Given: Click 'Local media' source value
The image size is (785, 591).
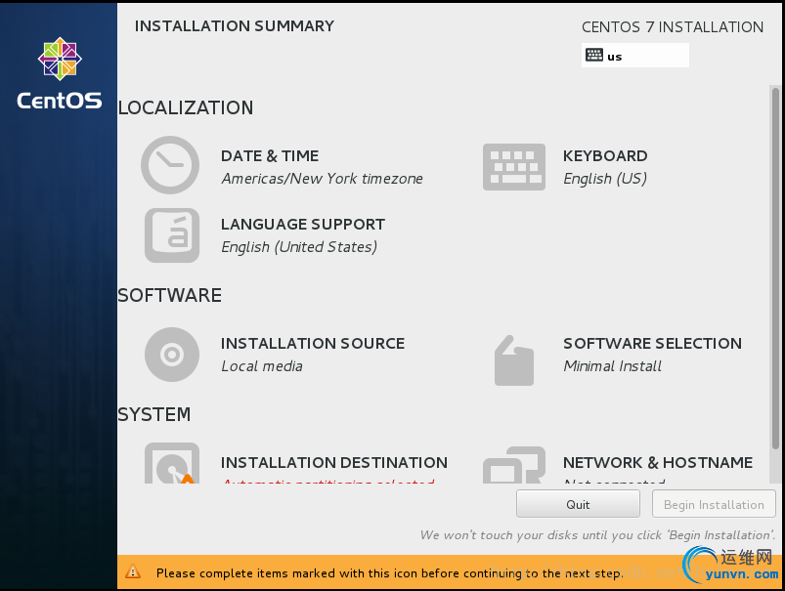Looking at the screenshot, I should coord(262,366).
